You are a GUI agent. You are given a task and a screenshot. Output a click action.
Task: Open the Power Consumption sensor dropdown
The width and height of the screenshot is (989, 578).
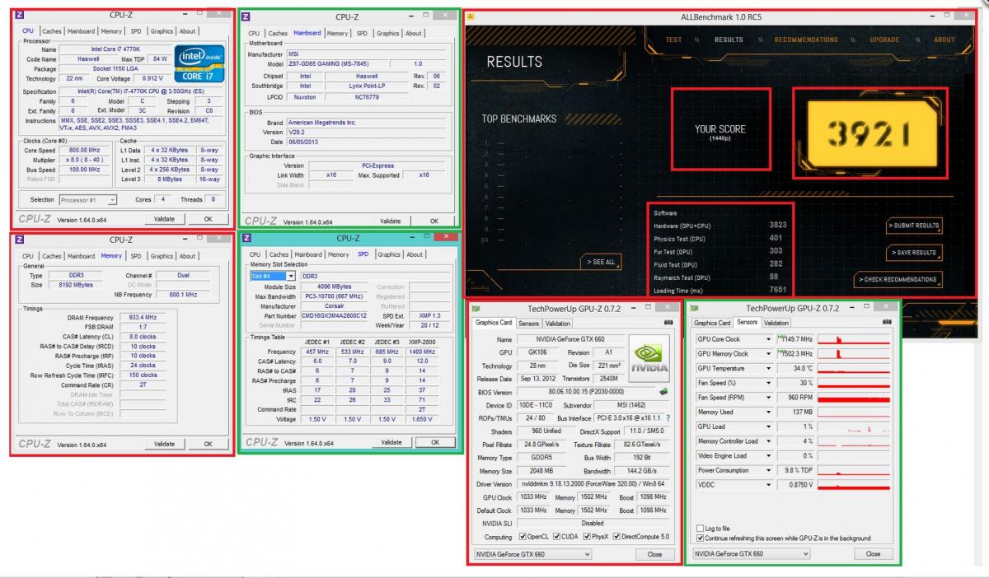[x=768, y=470]
